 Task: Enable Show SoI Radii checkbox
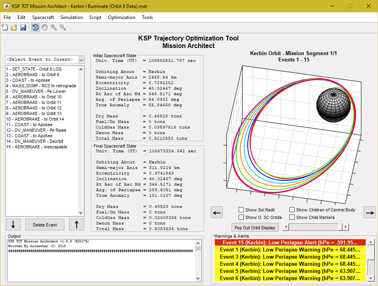[x=241, y=210]
